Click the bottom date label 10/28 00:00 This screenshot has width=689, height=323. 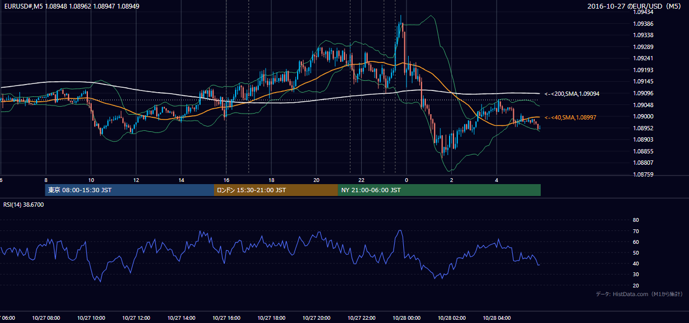point(406,318)
